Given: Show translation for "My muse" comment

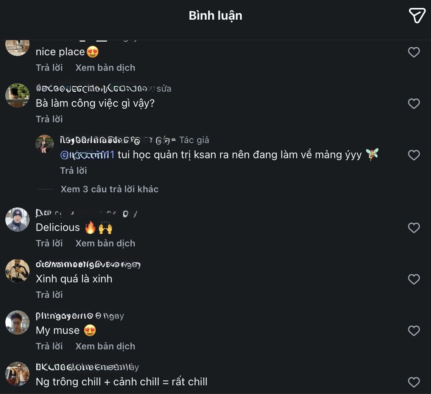Looking at the screenshot, I should click(x=105, y=346).
